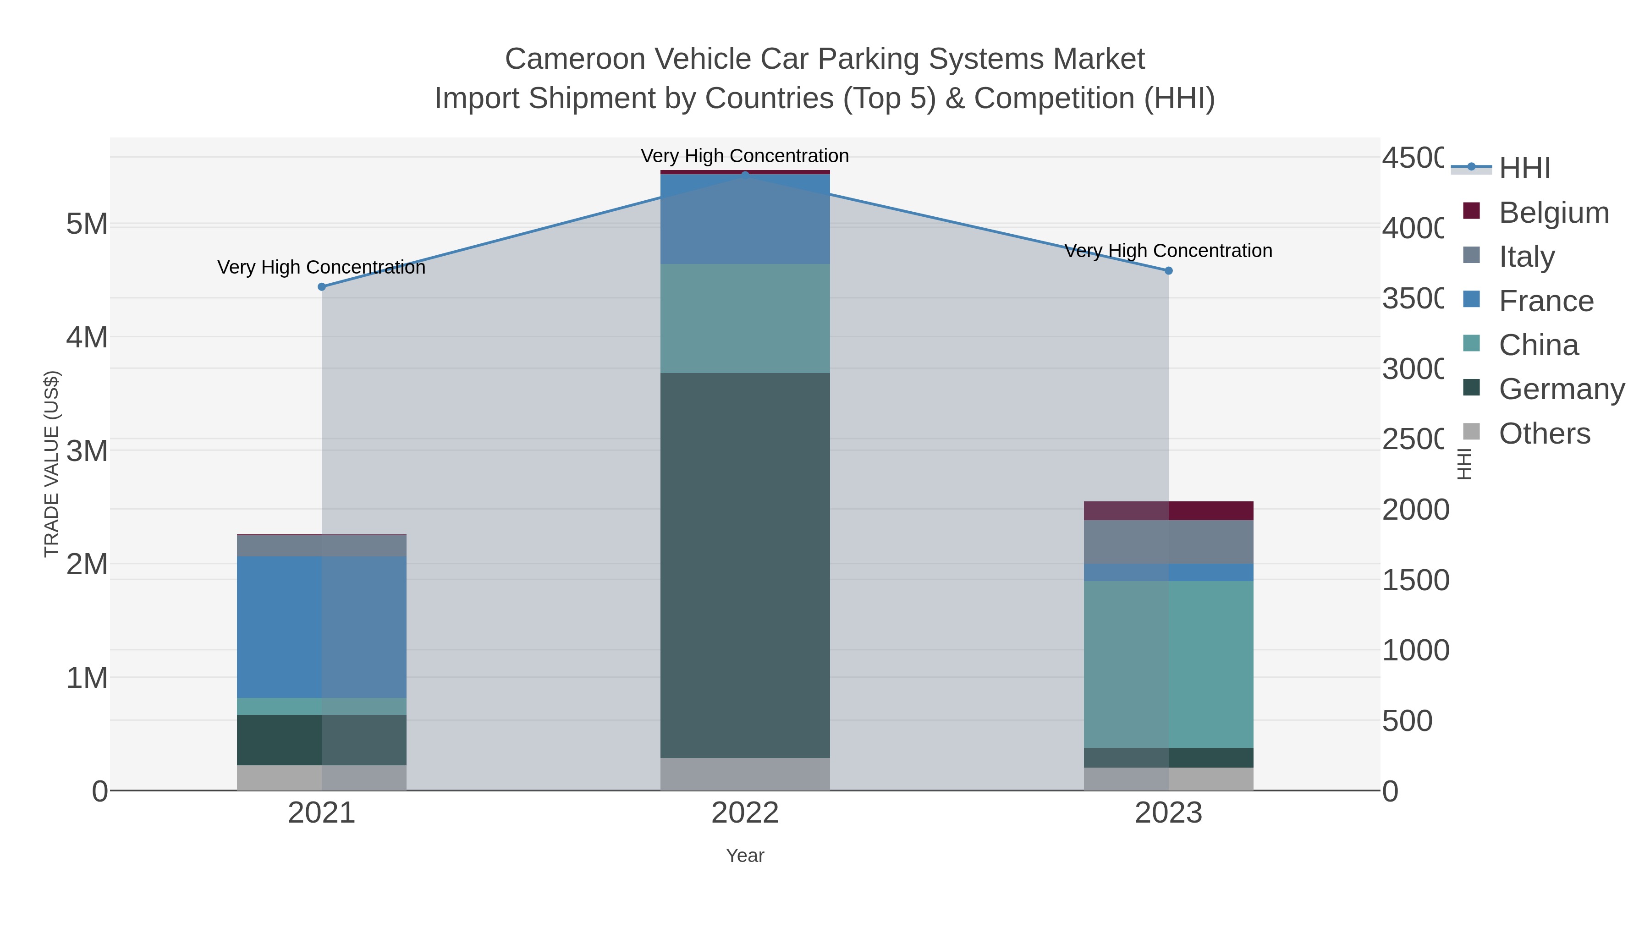
Task: Click the TRADE VALUE (US$) axis title
Action: [x=51, y=464]
